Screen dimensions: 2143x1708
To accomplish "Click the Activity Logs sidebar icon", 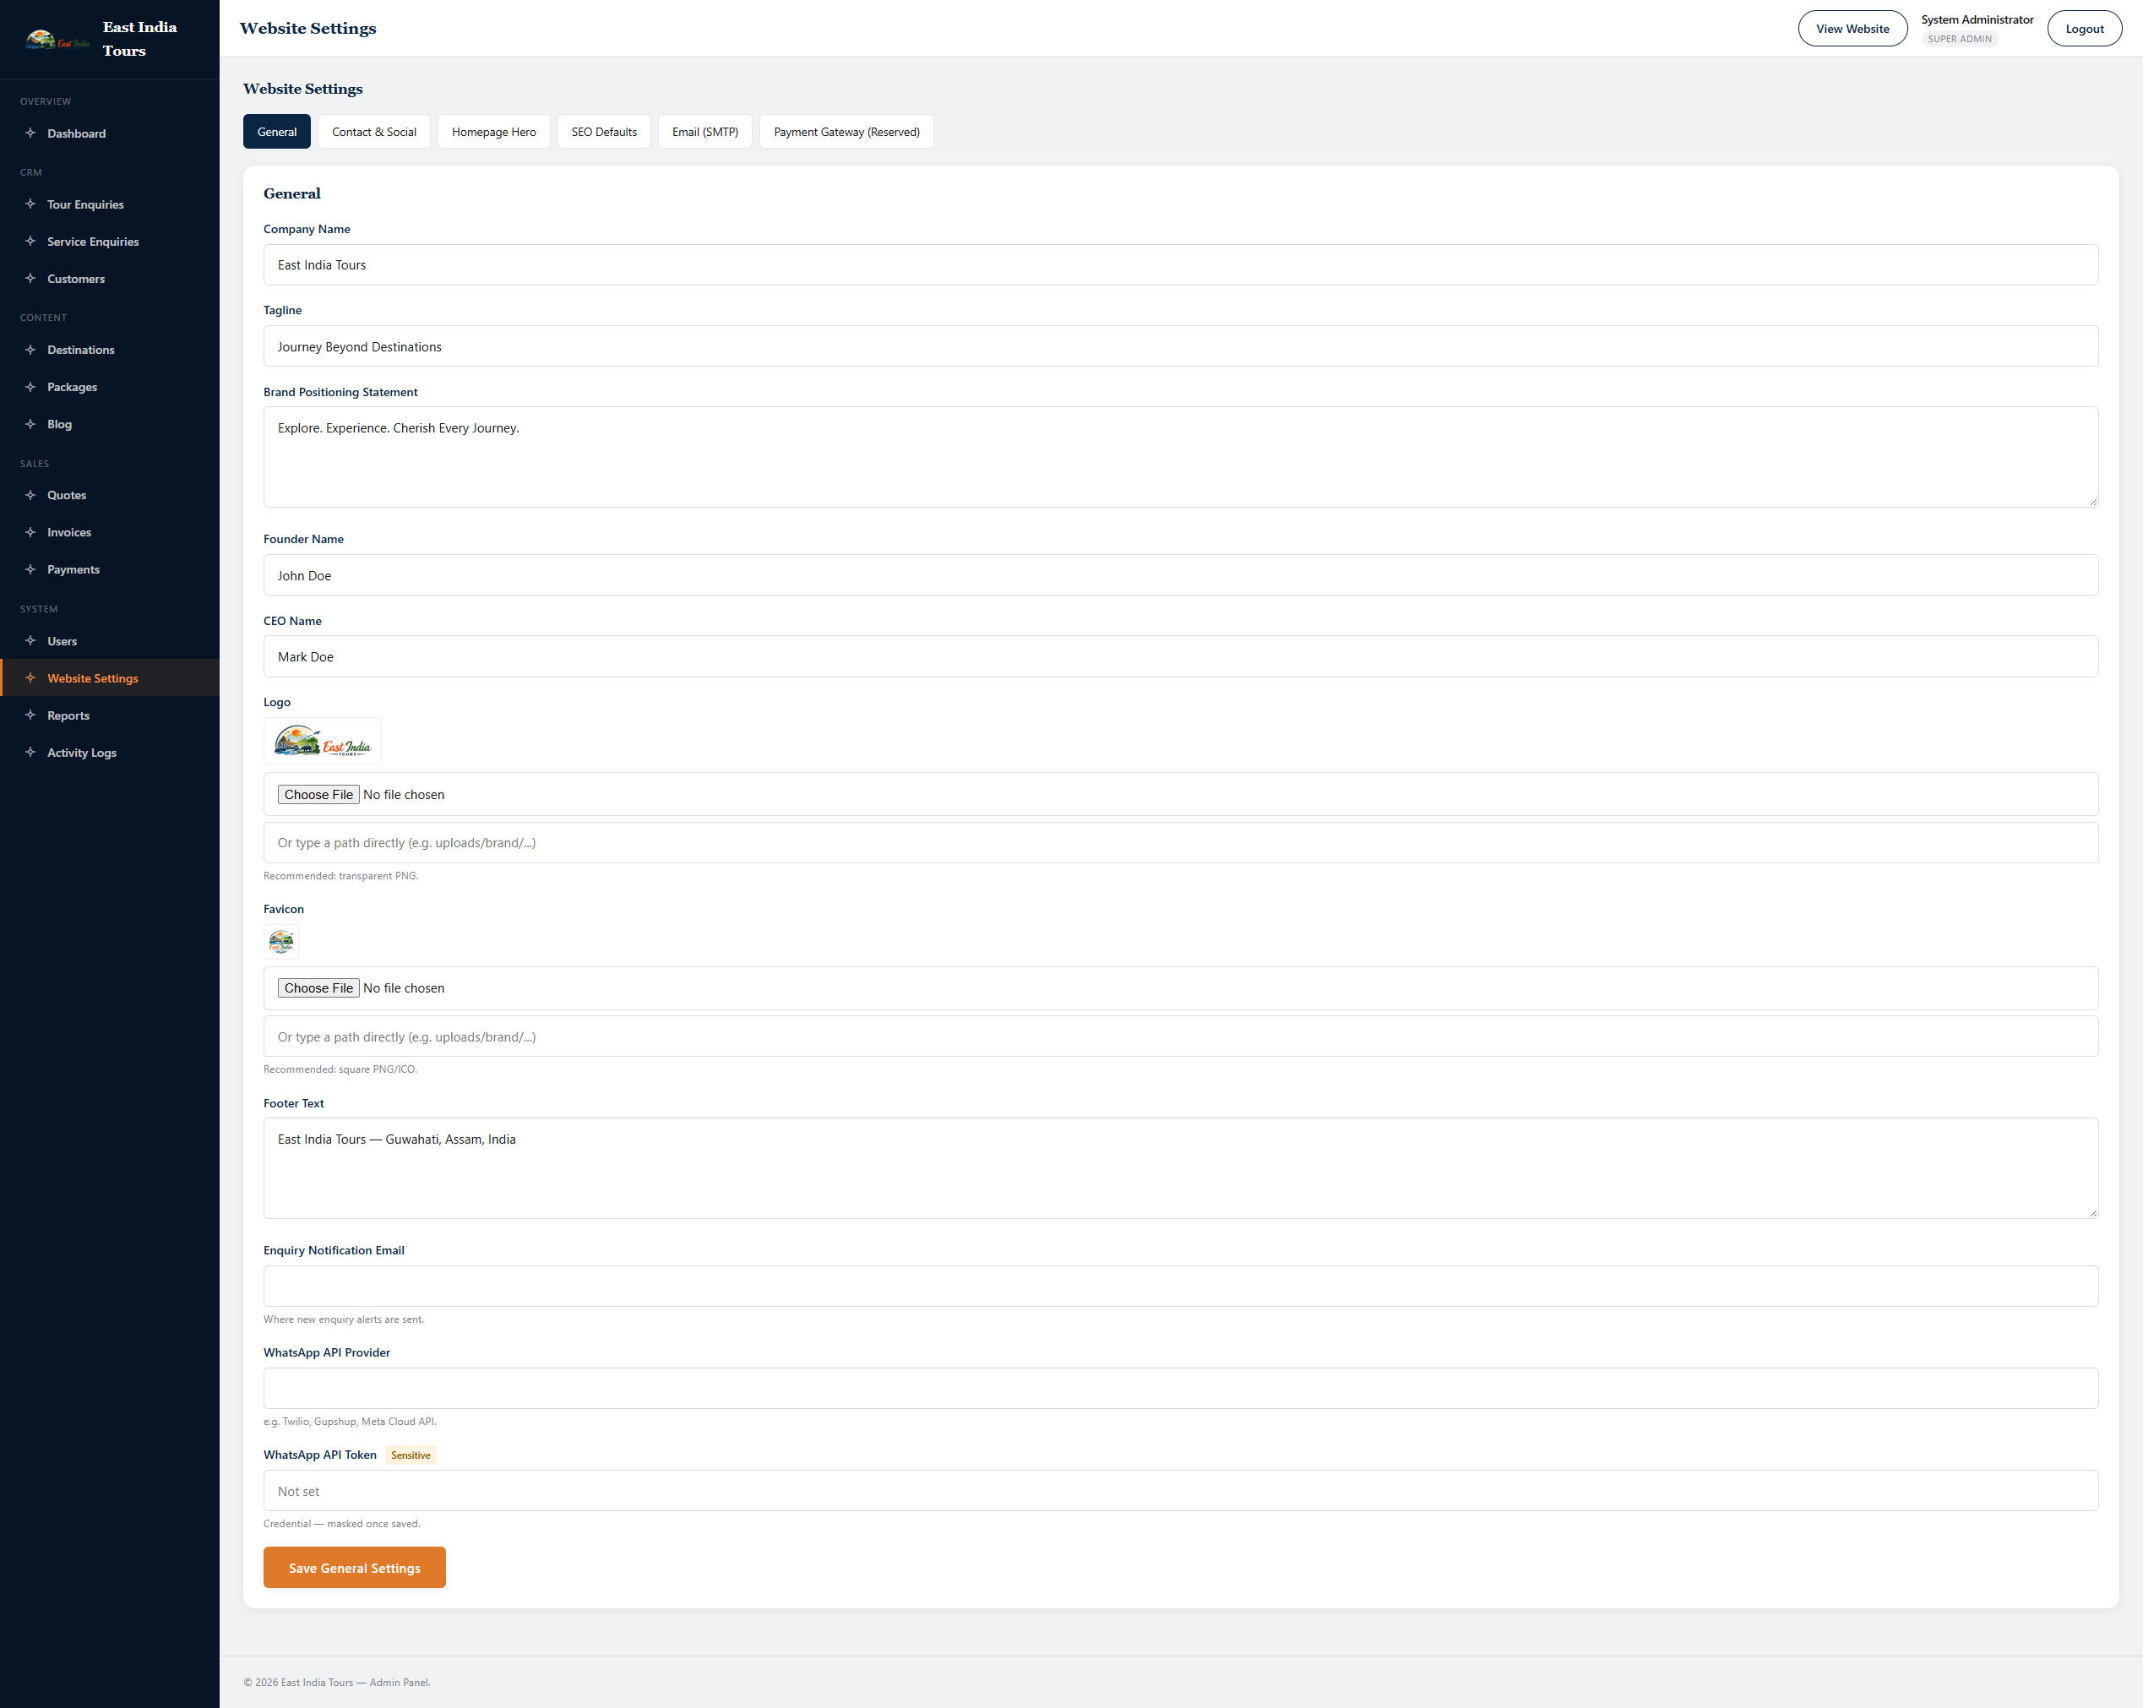I will point(30,753).
